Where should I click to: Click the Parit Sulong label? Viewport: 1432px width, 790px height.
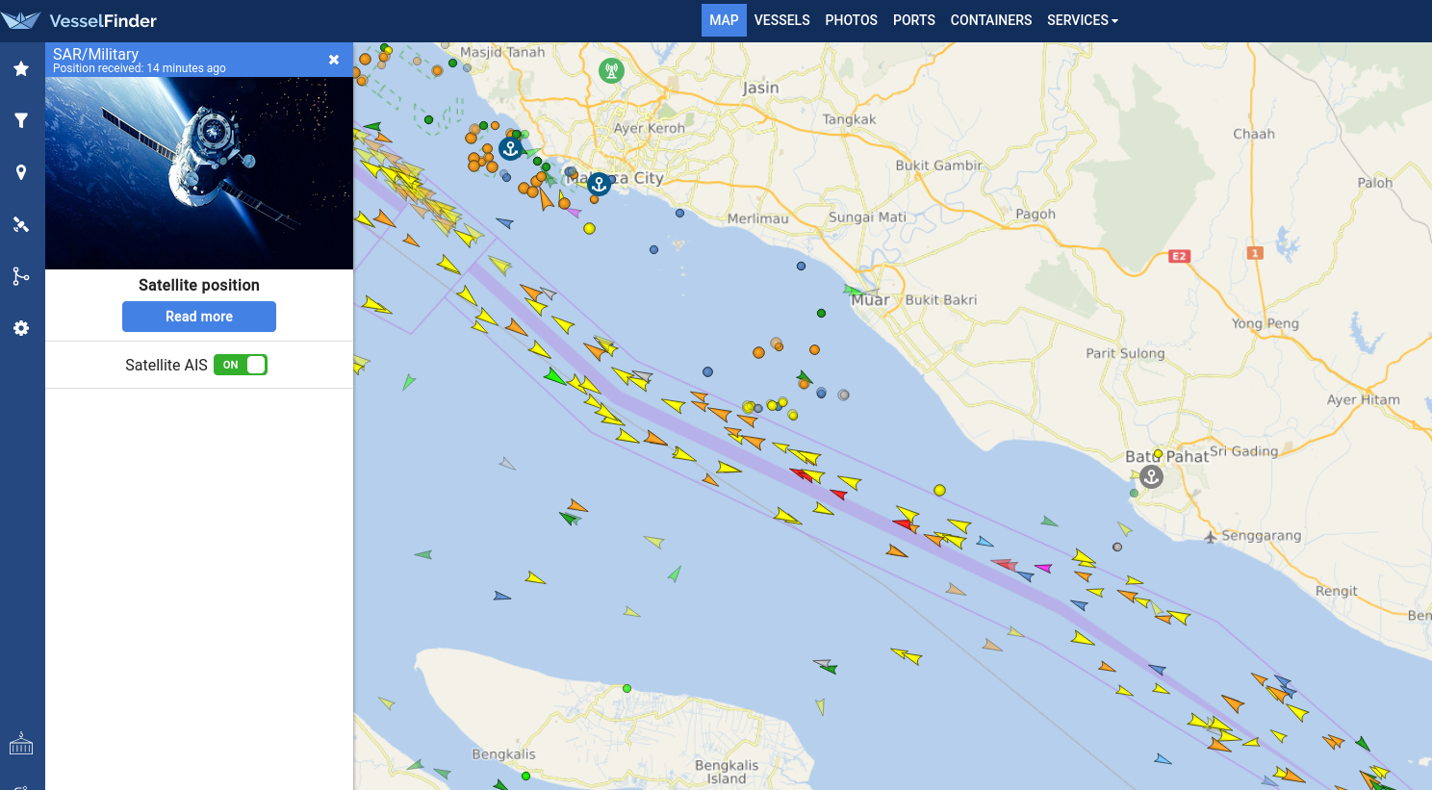tap(1125, 353)
